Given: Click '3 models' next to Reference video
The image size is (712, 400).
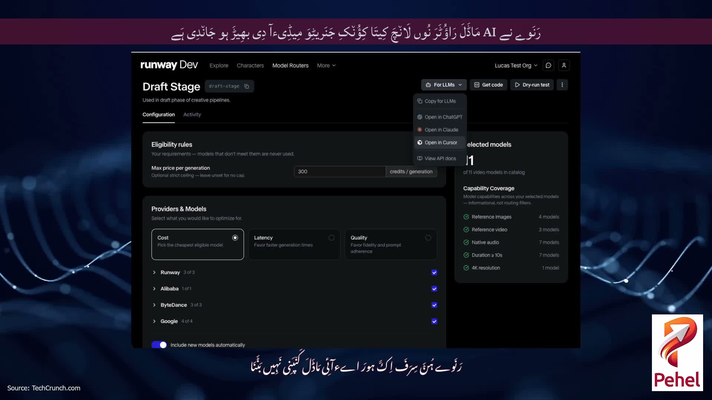Looking at the screenshot, I should (x=549, y=230).
